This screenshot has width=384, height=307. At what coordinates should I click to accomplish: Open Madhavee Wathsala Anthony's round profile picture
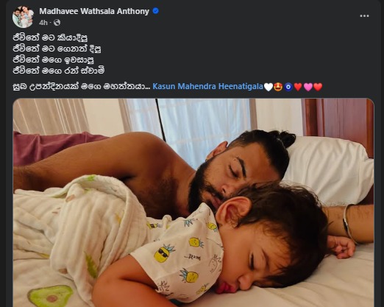pyautogui.click(x=23, y=17)
